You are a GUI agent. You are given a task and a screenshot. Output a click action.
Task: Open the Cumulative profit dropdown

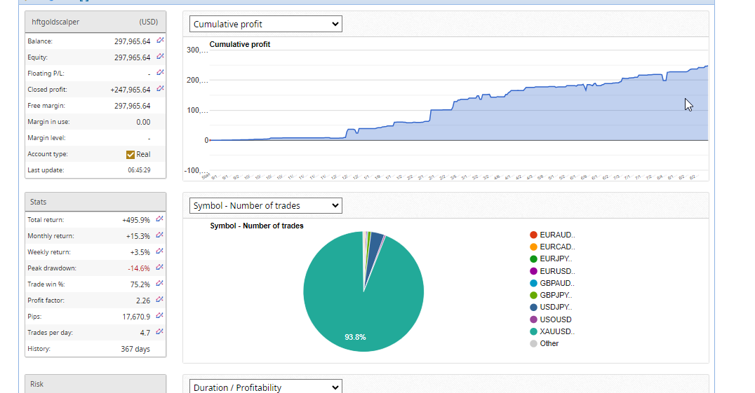point(266,25)
